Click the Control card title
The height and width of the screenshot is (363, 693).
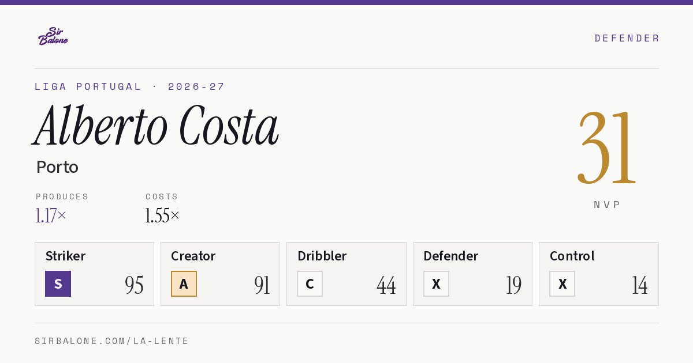click(x=572, y=256)
